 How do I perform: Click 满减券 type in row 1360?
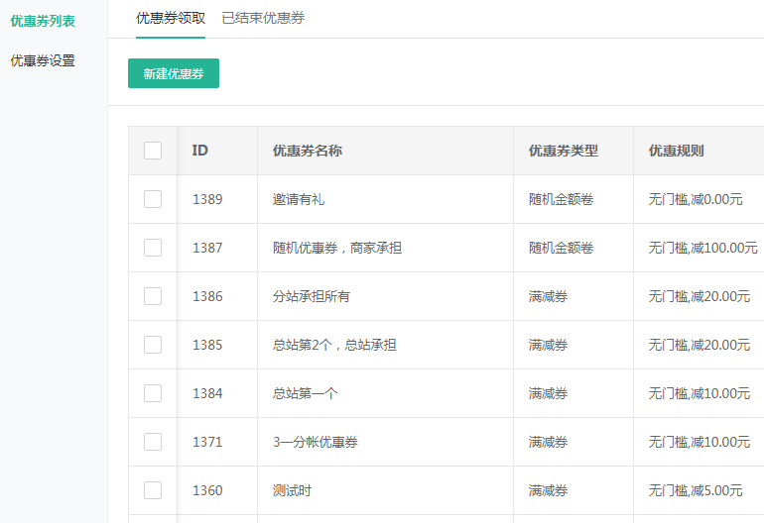point(548,490)
